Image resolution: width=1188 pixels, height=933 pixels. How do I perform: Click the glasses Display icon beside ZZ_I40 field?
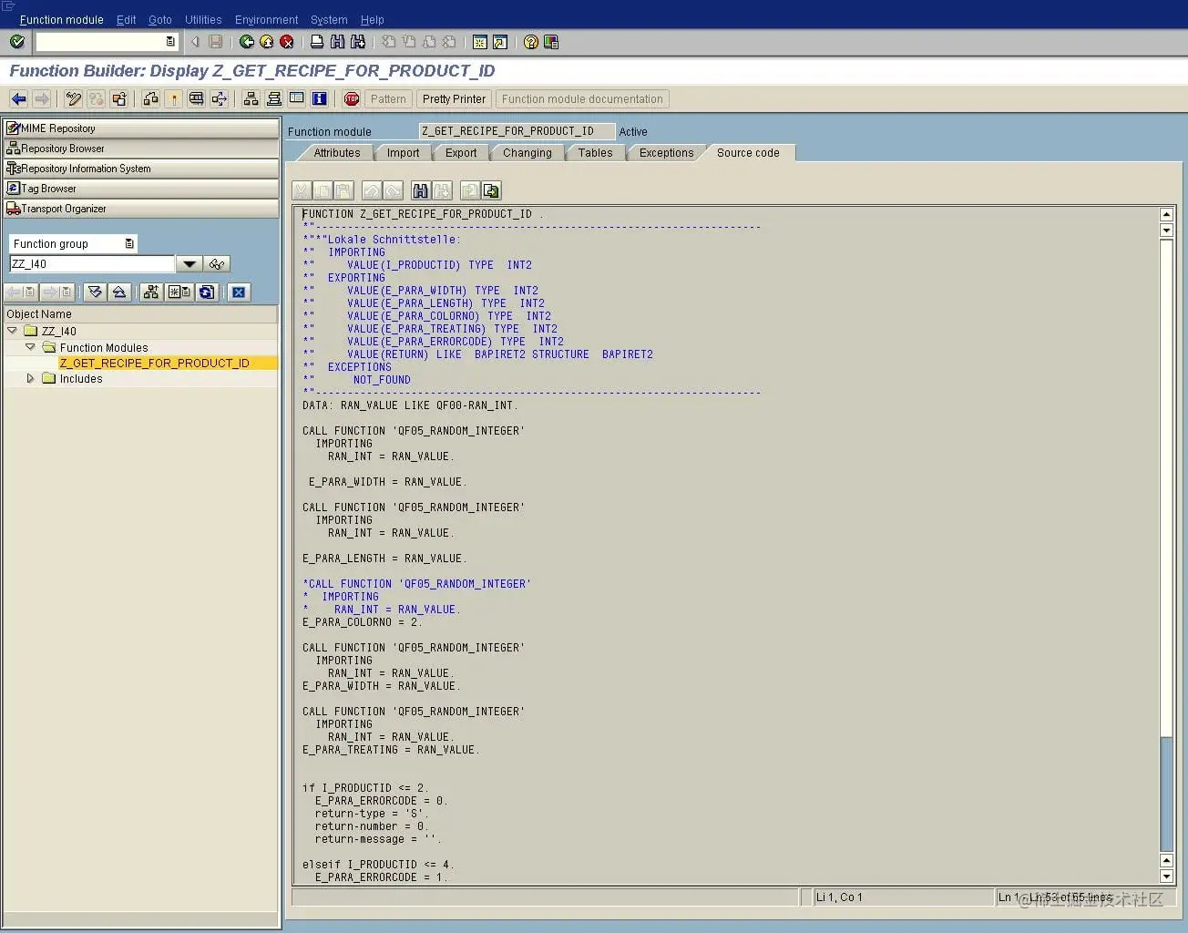point(217,264)
